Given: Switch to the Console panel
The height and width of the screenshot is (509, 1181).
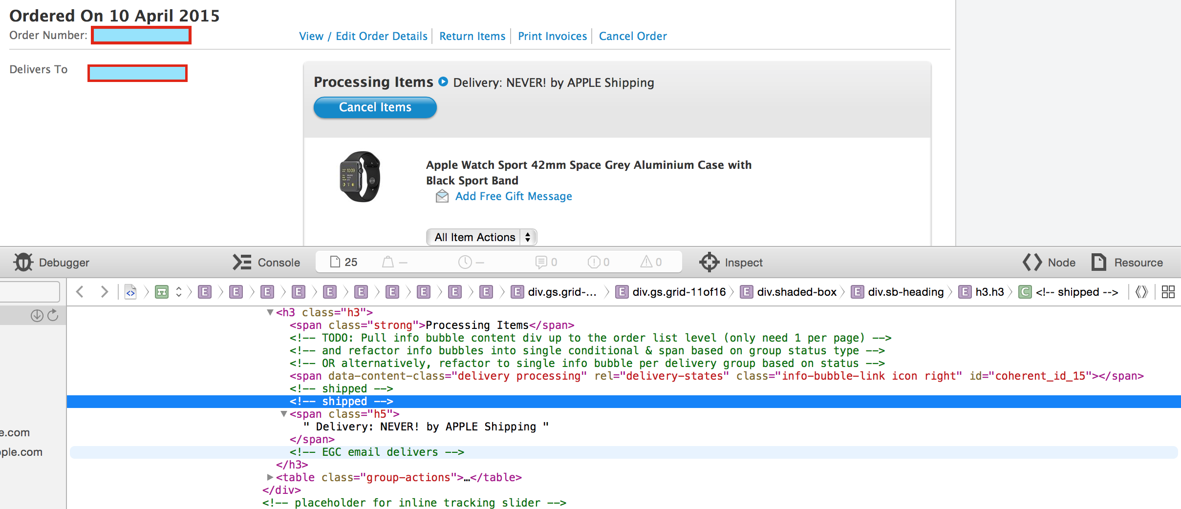Looking at the screenshot, I should tap(266, 263).
